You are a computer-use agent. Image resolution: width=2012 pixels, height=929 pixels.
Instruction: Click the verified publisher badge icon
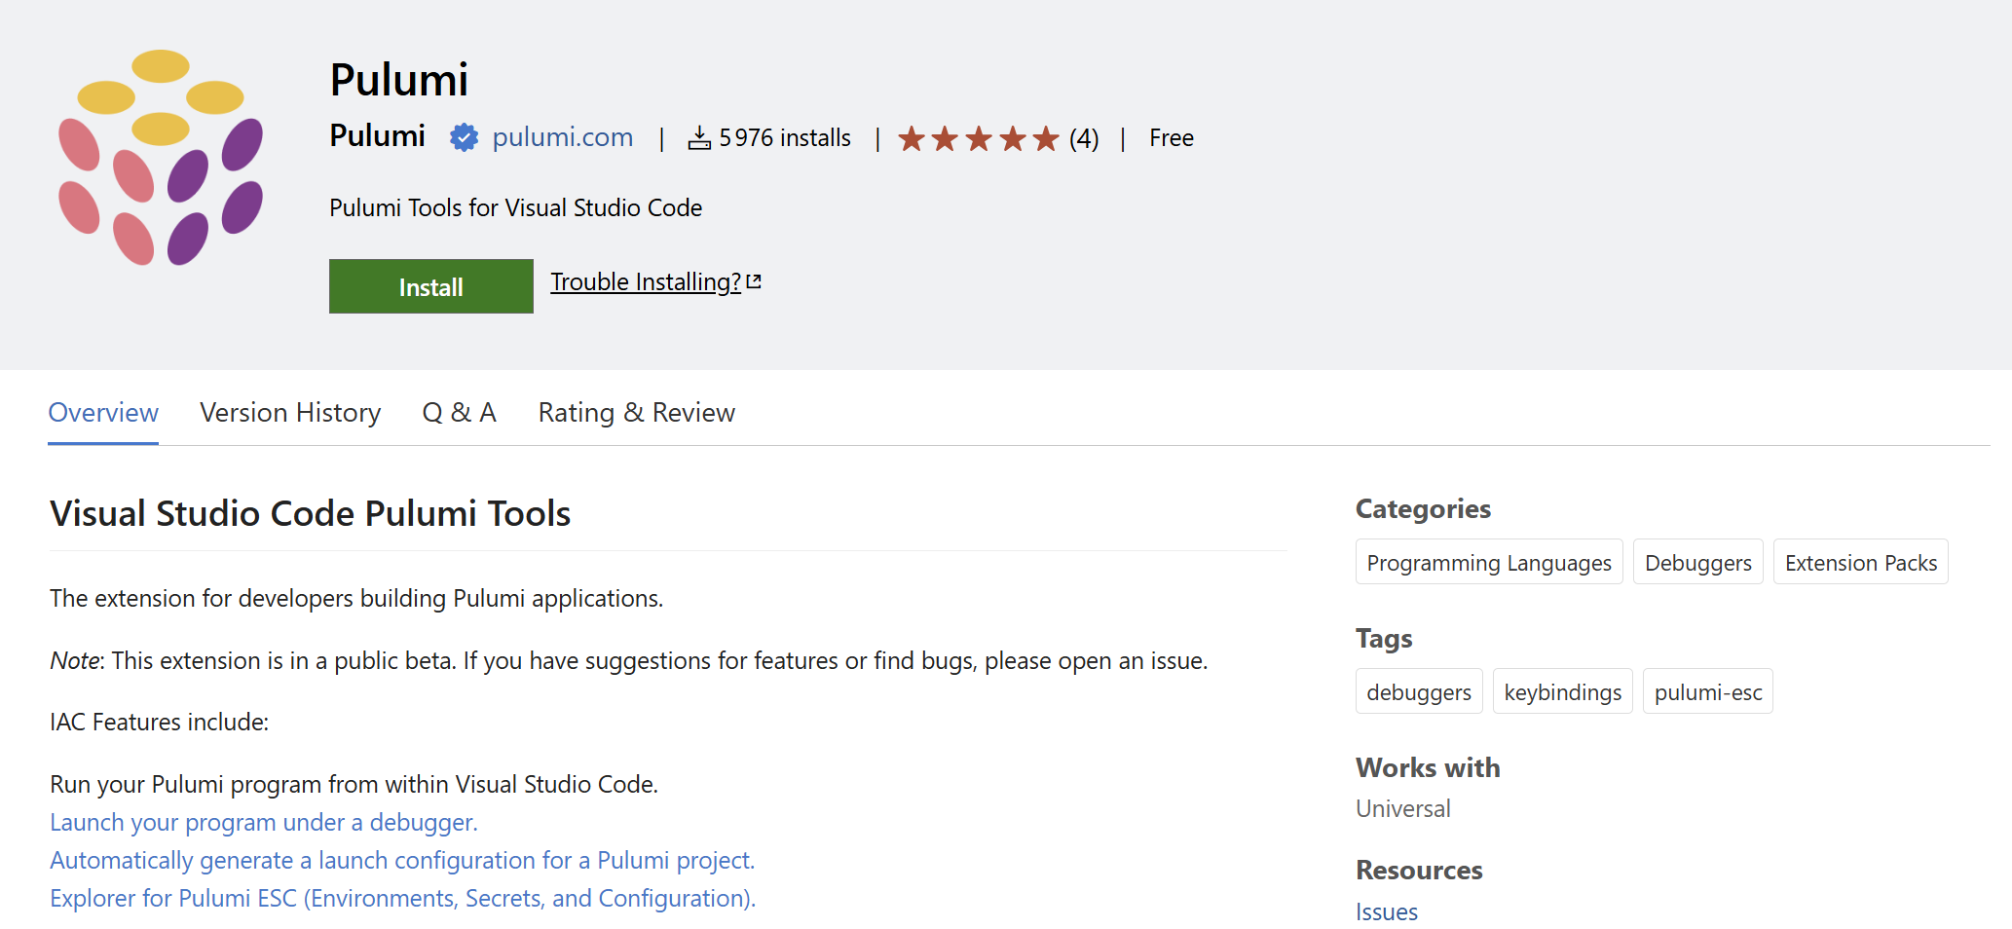click(x=464, y=137)
